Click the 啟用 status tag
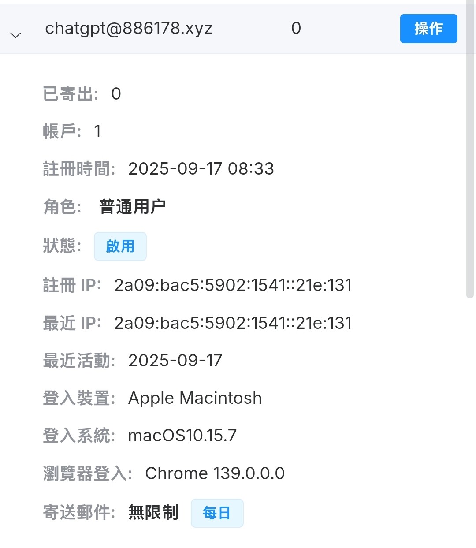Screen dimensions: 476x548 (120, 246)
